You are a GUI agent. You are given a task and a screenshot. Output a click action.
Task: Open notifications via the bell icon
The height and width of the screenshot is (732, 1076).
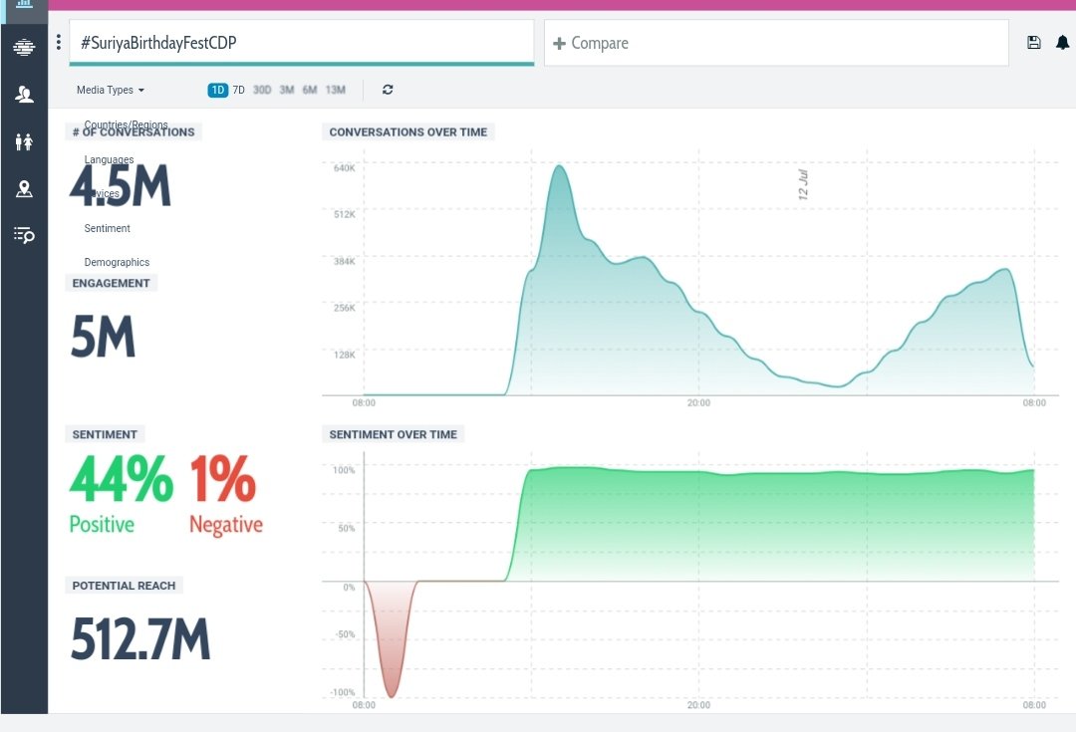click(x=1061, y=43)
